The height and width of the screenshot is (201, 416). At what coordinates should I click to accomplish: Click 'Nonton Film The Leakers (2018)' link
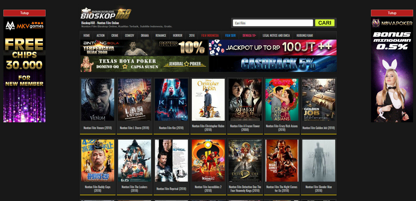pyautogui.click(x=134, y=189)
